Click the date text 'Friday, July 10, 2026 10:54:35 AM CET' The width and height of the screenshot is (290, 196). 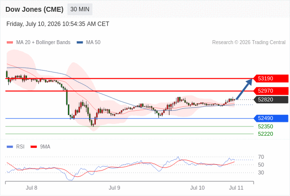tap(58, 24)
